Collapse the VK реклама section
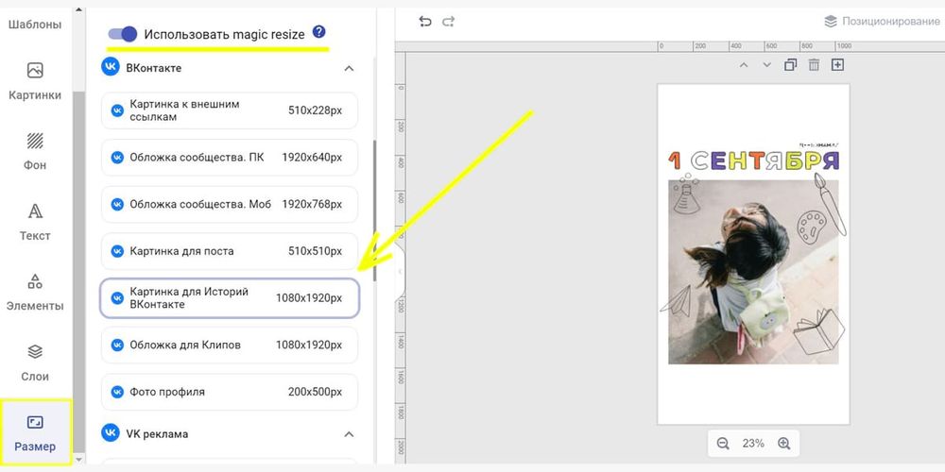 (x=349, y=434)
